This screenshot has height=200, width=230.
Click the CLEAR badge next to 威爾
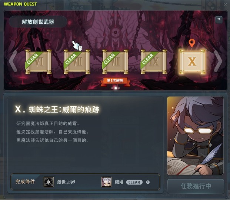(x=134, y=182)
